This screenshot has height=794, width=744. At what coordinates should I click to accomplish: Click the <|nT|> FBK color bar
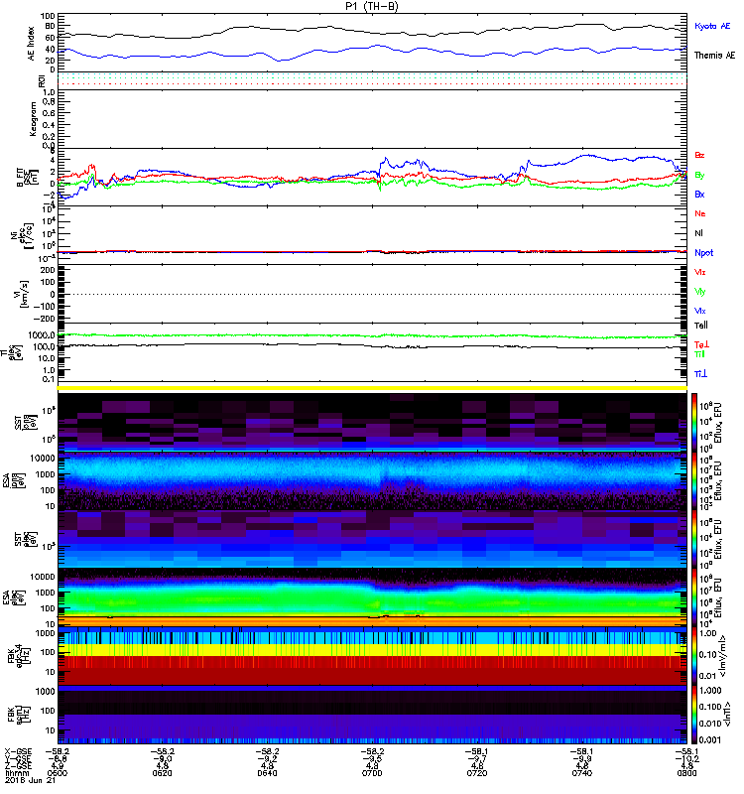click(694, 715)
